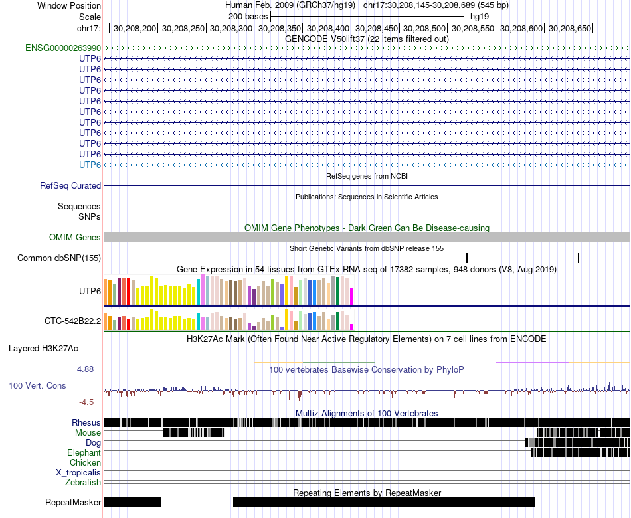Open the H3K27Ac Mark track title
Viewport: 631px width, 518px height.
[367, 339]
